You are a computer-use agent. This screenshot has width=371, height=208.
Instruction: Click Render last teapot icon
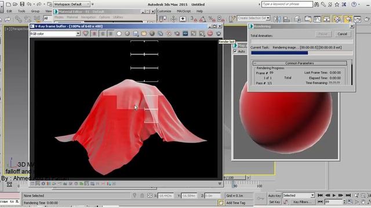click(219, 34)
